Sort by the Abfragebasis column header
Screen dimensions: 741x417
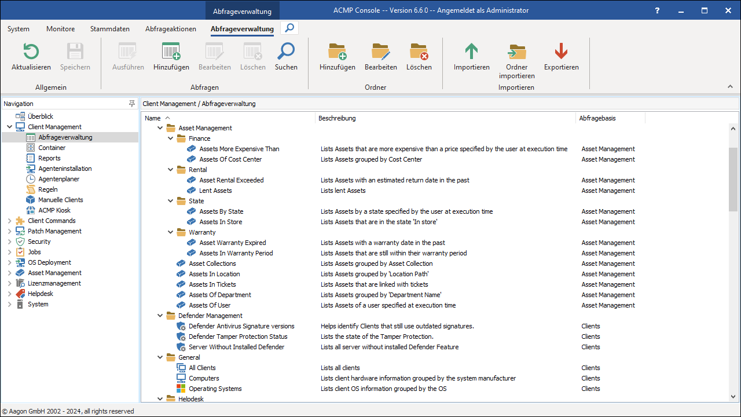click(x=596, y=118)
